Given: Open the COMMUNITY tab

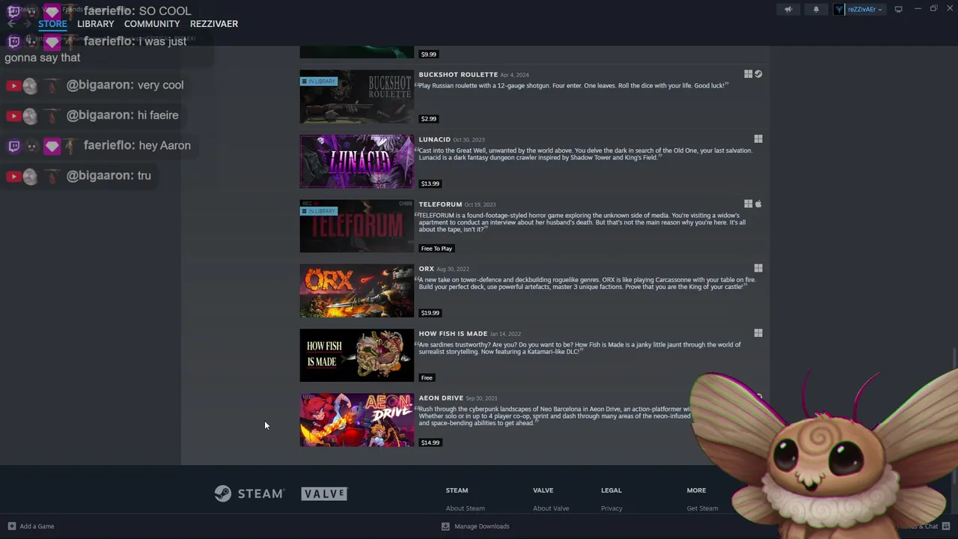Looking at the screenshot, I should click(152, 24).
